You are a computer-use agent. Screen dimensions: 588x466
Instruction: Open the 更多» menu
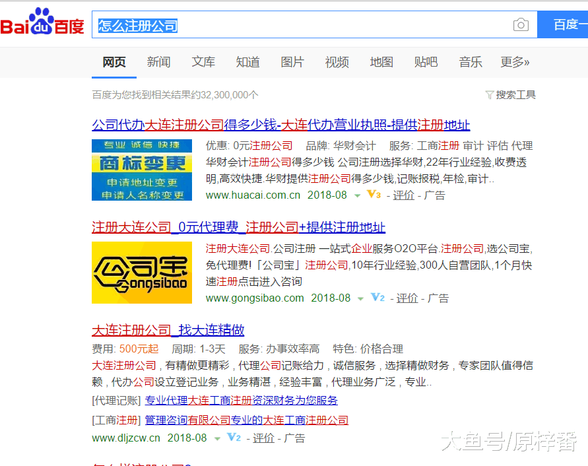coord(515,62)
